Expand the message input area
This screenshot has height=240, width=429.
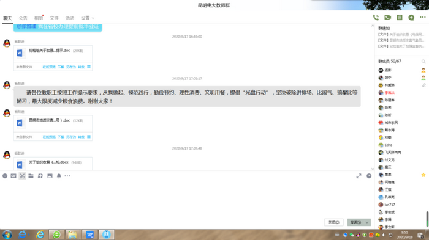click(x=359, y=176)
